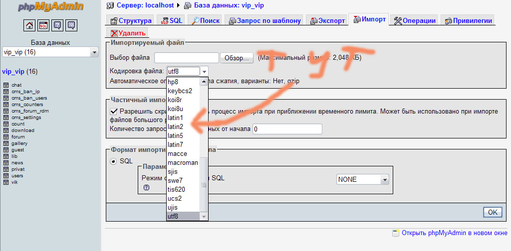The image size is (511, 251).
Task: Click the OK button
Action: [493, 212]
